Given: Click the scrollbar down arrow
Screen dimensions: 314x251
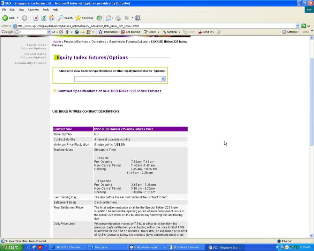Looking at the screenshot, I should (x=312, y=236).
